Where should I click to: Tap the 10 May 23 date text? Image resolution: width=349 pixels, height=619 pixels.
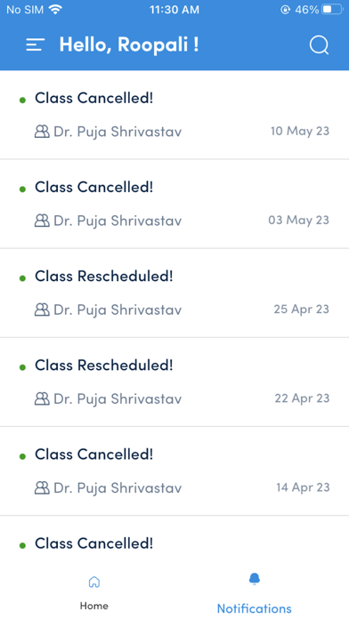click(300, 131)
